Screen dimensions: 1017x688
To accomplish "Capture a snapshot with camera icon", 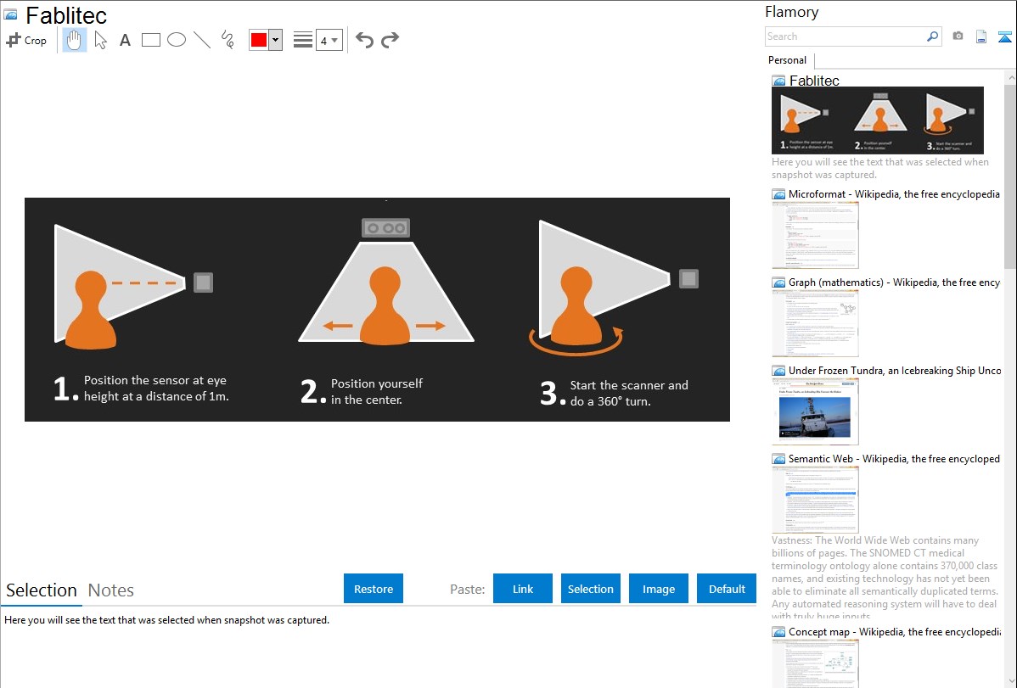I will point(958,36).
